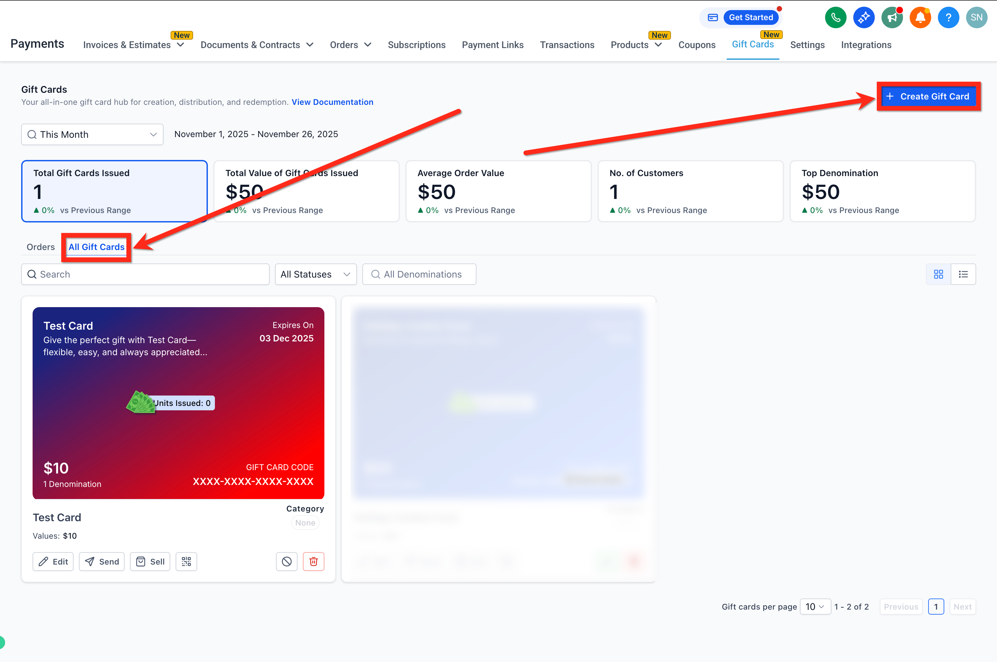Sell the Test Card gift card
Viewport: 997px width, 662px height.
[150, 562]
